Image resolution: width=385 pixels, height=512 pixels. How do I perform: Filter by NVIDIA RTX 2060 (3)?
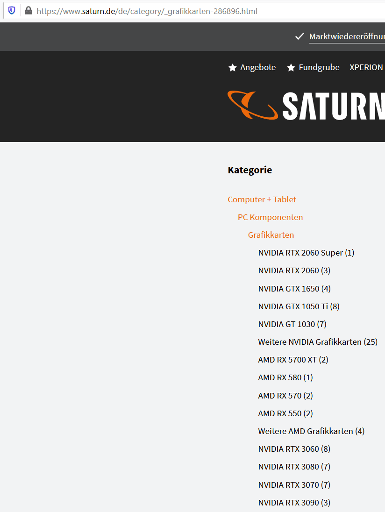tap(294, 270)
